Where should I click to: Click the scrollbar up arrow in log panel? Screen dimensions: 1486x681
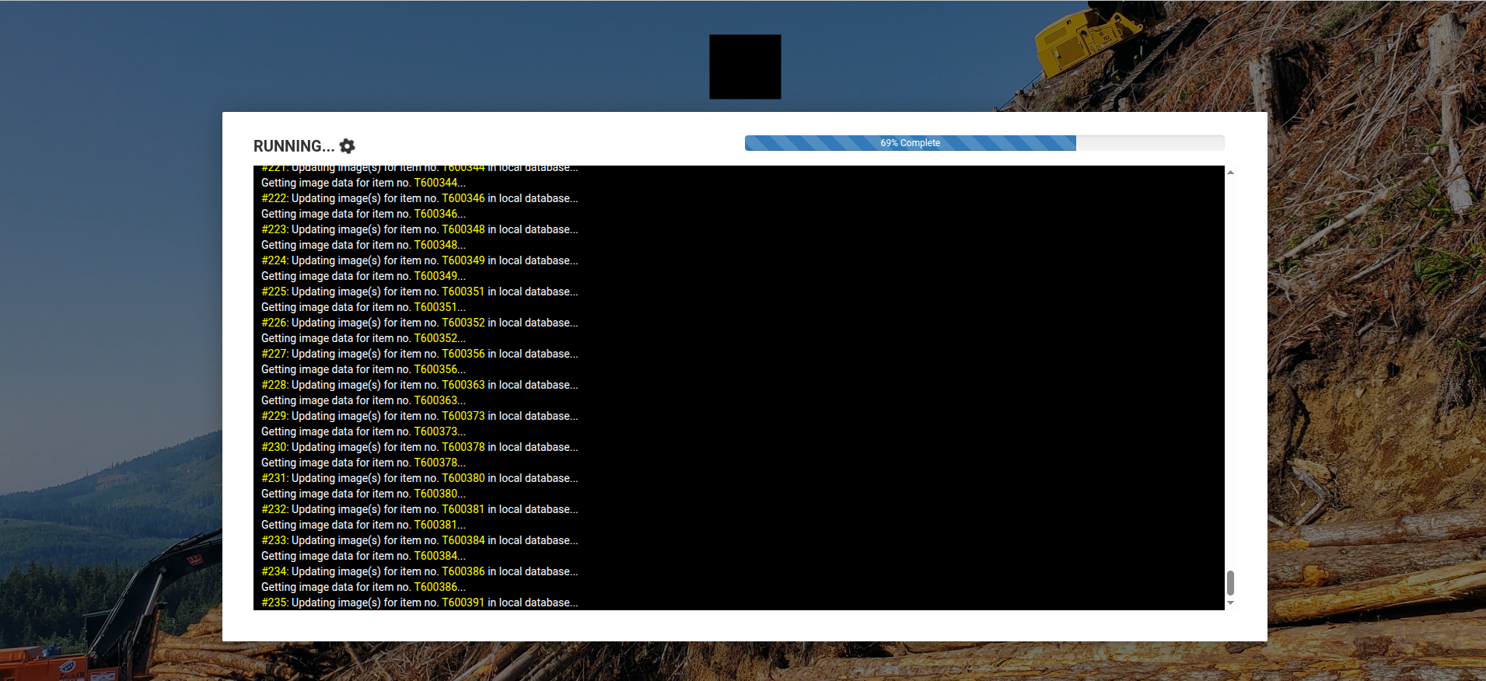(1230, 172)
